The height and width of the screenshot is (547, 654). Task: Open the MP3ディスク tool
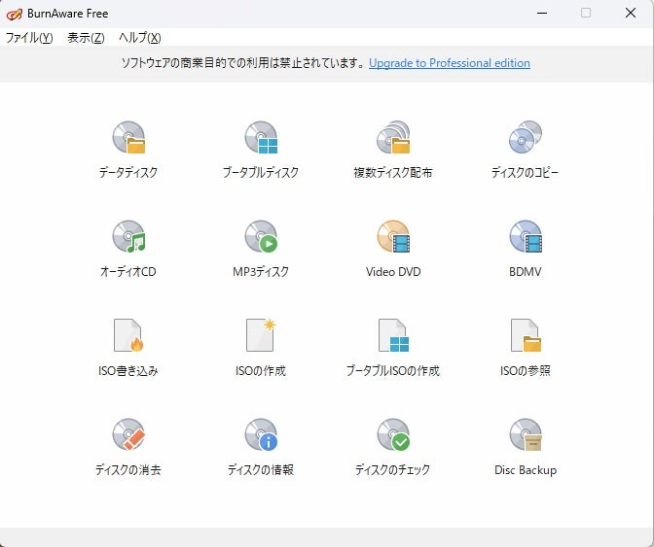click(x=261, y=238)
